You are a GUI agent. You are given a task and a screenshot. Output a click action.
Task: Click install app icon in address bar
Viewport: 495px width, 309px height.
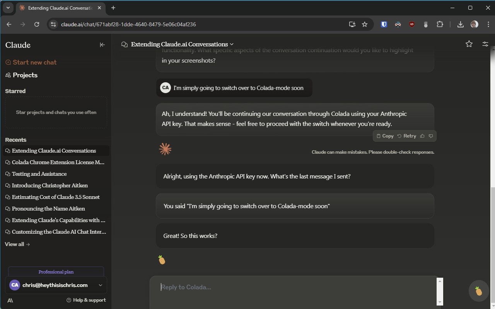(x=352, y=24)
